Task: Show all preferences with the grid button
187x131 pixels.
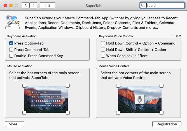Action: tap(48, 5)
